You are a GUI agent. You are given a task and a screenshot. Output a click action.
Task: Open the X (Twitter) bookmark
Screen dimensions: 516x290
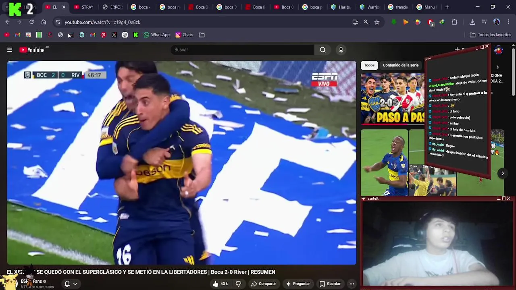[x=114, y=35]
